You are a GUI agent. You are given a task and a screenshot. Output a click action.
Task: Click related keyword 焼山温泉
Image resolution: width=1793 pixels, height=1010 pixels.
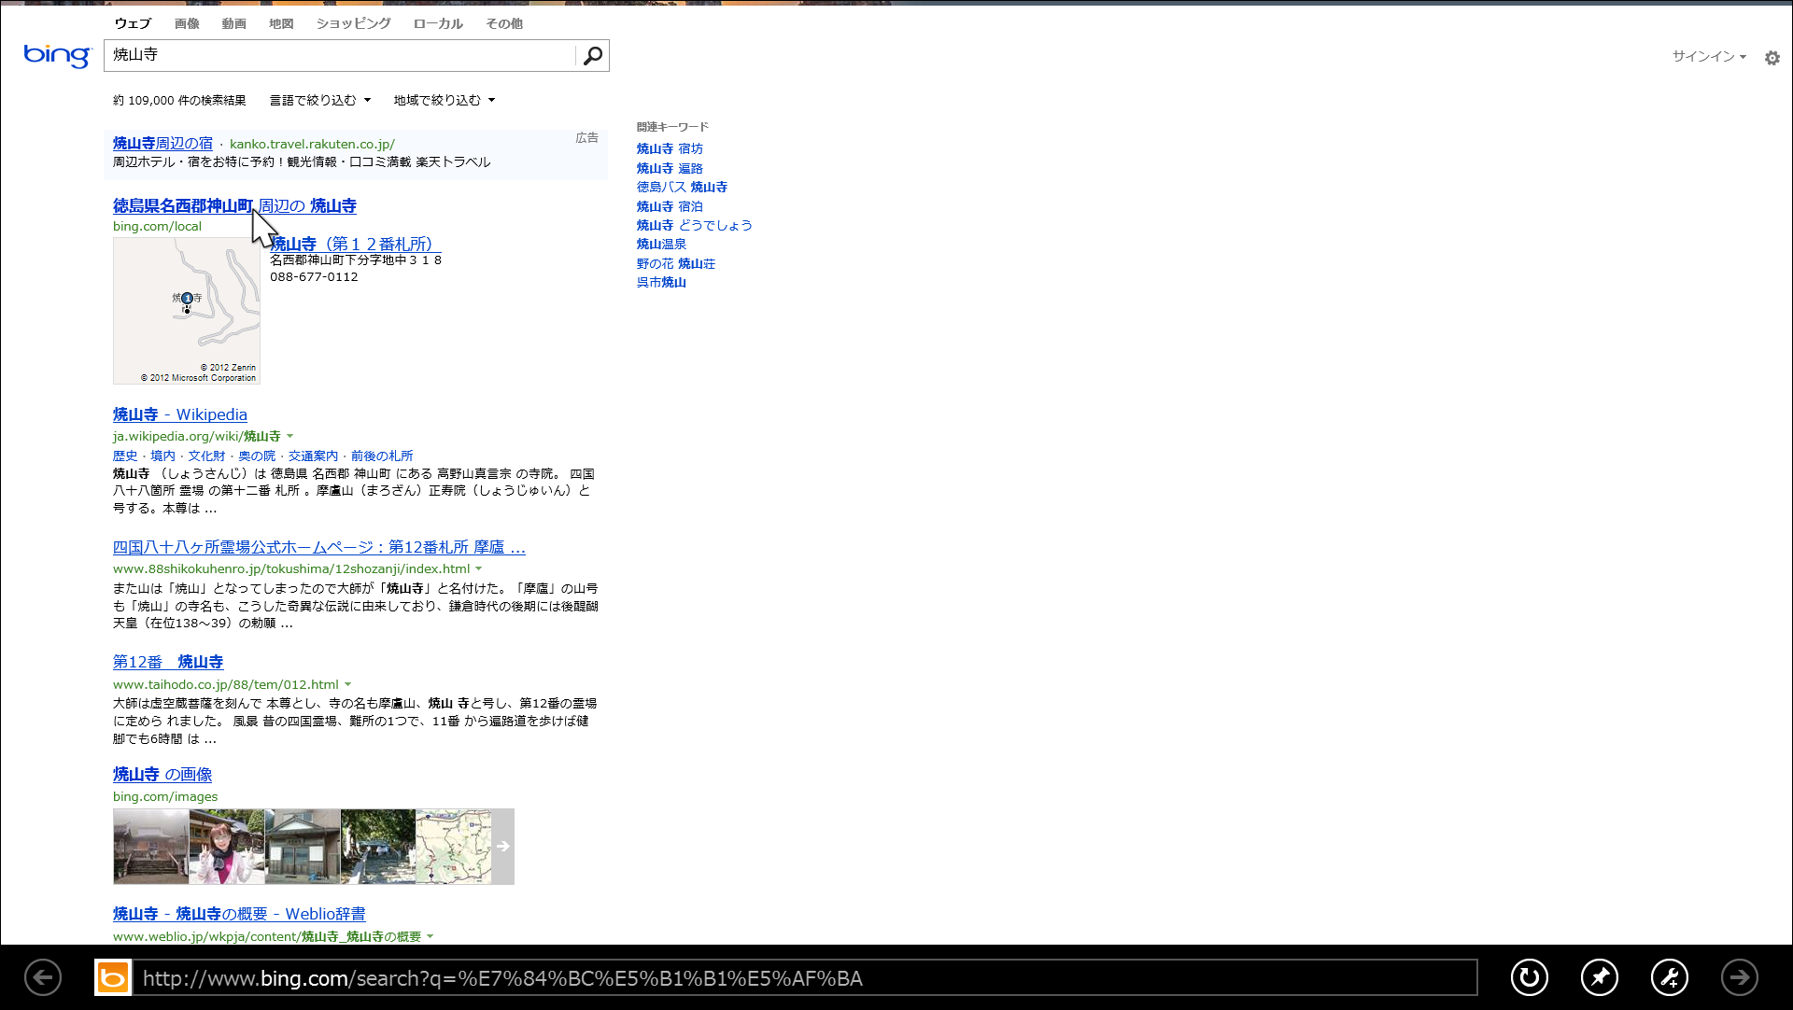[x=661, y=245]
